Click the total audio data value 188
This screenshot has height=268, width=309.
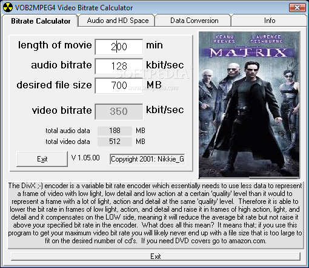click(115, 131)
